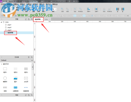
Task: Pick the 主要按钮 primary button widget
Action: (15, 89)
